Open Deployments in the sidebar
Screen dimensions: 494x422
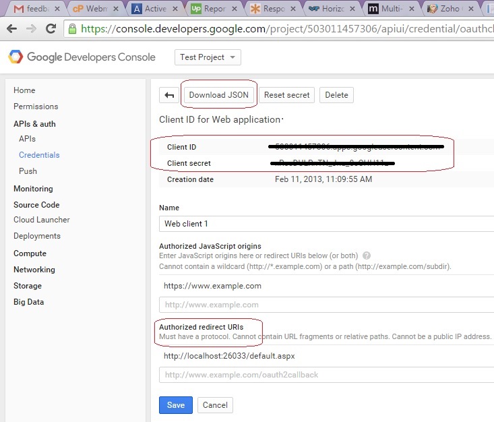[x=37, y=236]
